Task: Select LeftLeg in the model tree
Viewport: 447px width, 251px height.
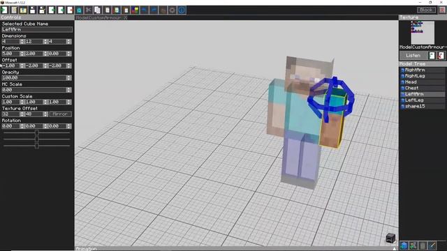Action: [x=422, y=100]
